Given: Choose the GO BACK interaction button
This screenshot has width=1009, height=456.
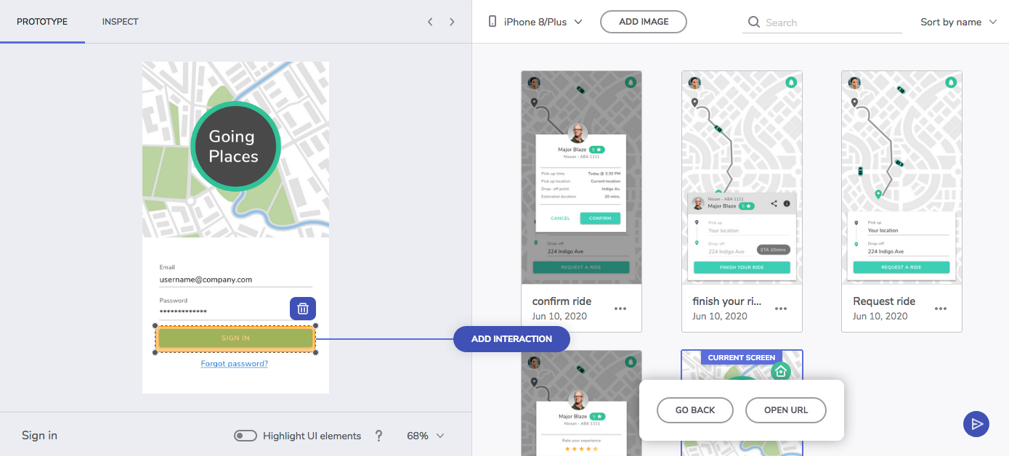Looking at the screenshot, I should click(x=695, y=410).
